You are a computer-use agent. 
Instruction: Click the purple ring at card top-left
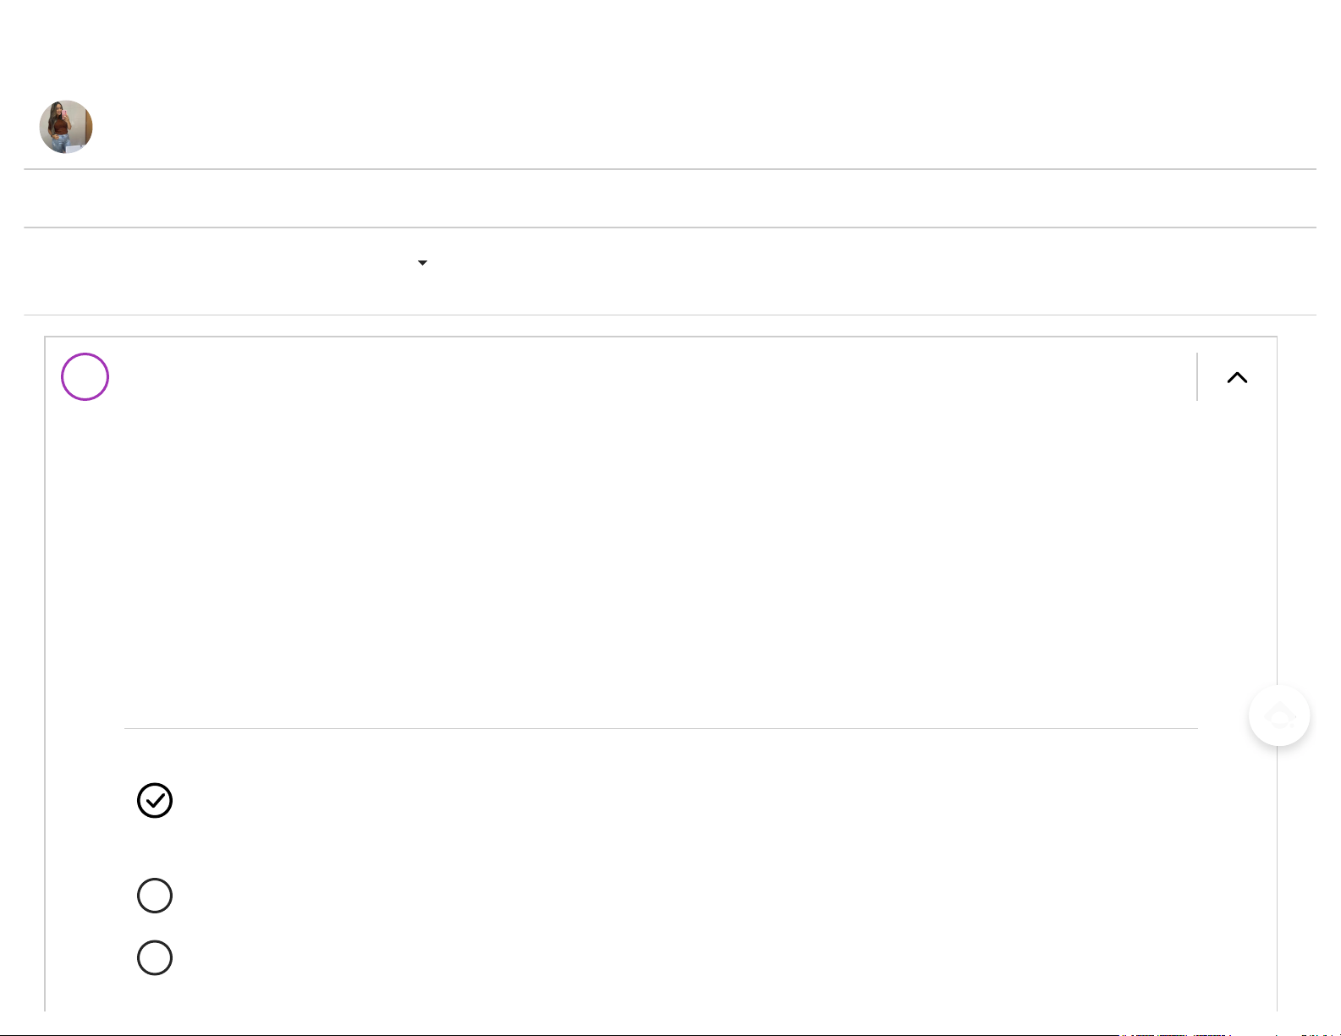tap(85, 377)
